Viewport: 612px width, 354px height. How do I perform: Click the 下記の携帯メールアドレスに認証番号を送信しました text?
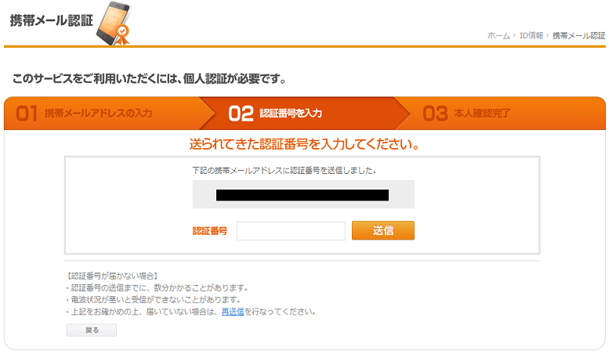click(284, 171)
